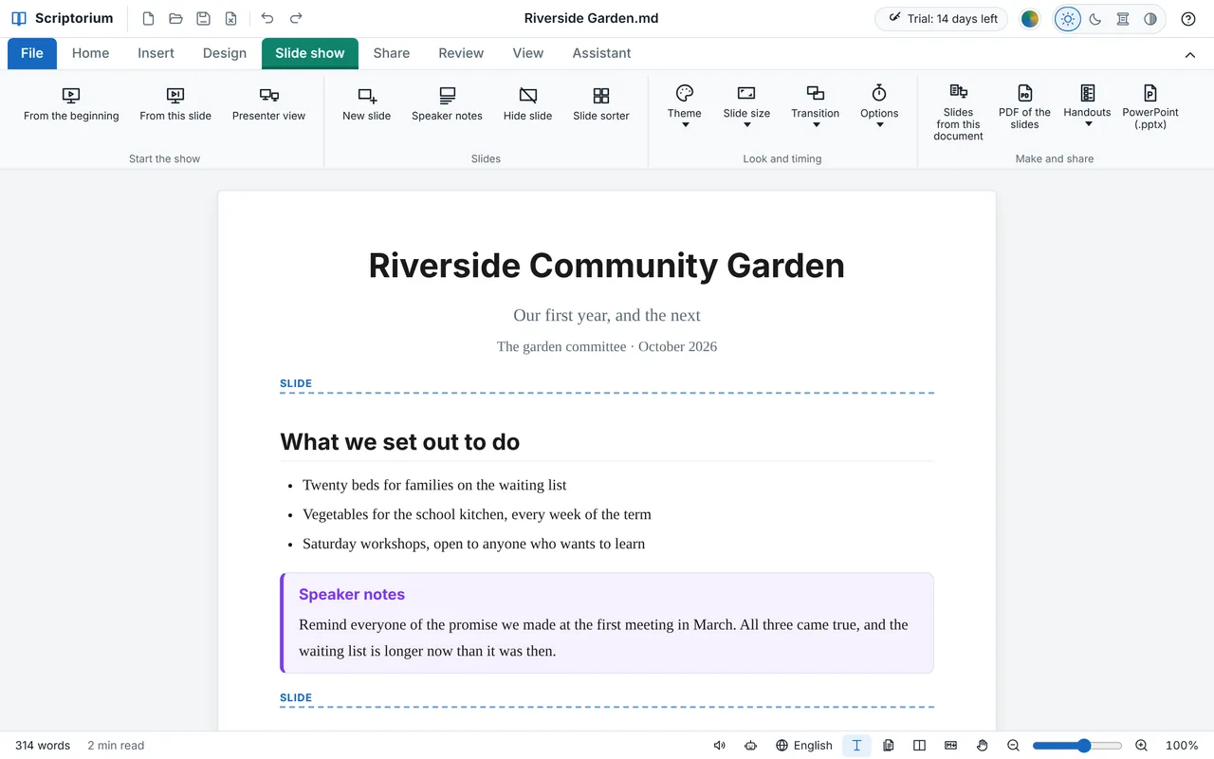Zoom in with the plus magnifier
Image resolution: width=1214 pixels, height=759 pixels.
click(x=1142, y=746)
